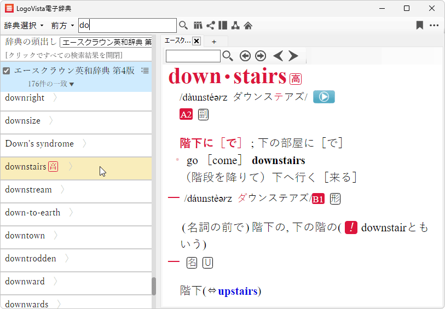
Task: Expand the 176件の一致 results arrow
Action: [72, 84]
